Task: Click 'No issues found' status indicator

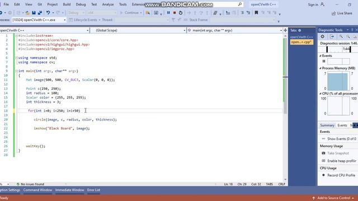Action: point(30,184)
